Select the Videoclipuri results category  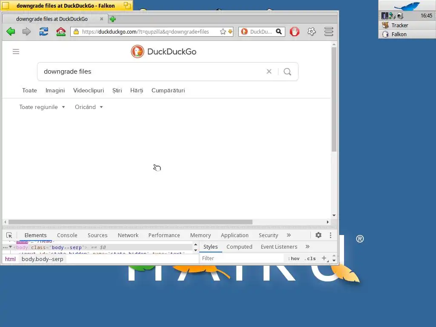pos(89,90)
